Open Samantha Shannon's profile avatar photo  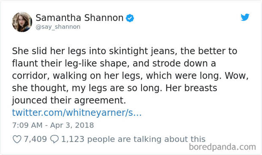(22, 22)
